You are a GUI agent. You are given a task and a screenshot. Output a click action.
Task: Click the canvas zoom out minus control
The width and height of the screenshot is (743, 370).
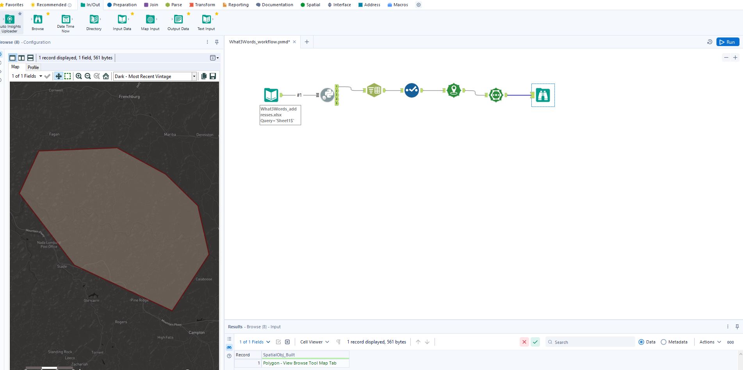point(726,57)
